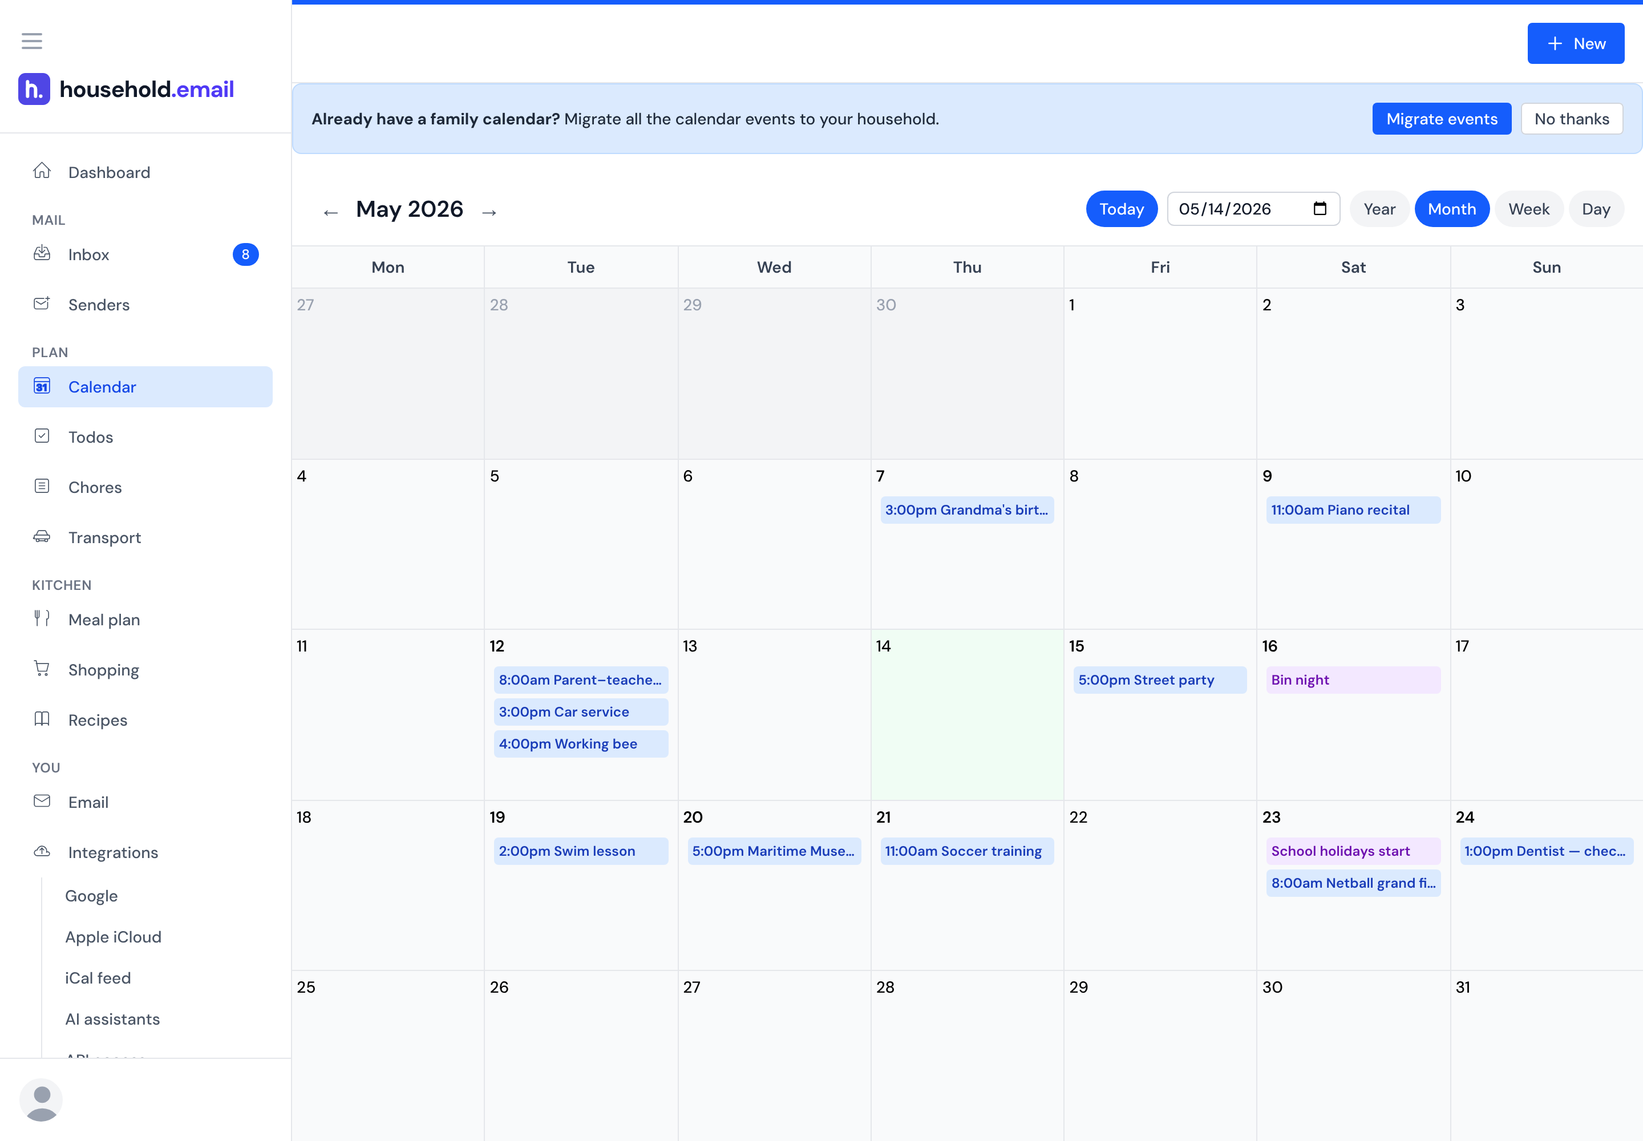Click the May 2026 month heading
1643x1141 pixels.
[410, 209]
